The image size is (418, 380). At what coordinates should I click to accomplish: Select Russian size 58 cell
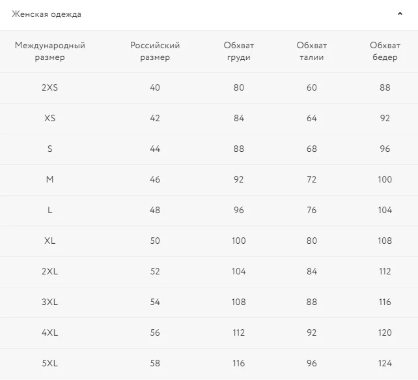155,364
